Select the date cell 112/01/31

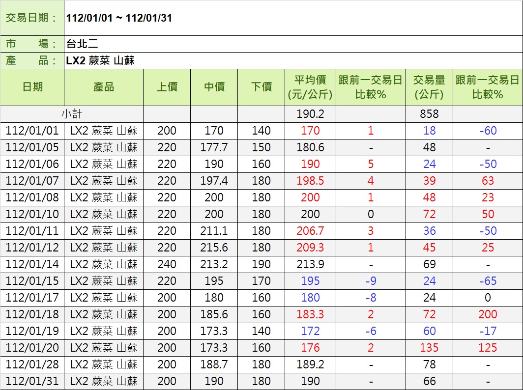(32, 381)
